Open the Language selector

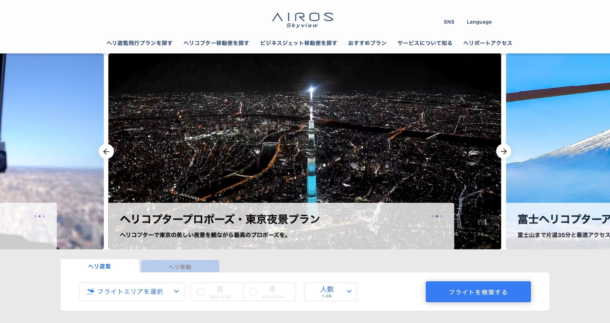point(479,22)
